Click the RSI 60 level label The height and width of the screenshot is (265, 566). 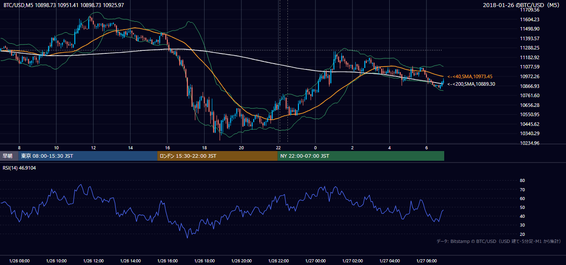click(523, 198)
